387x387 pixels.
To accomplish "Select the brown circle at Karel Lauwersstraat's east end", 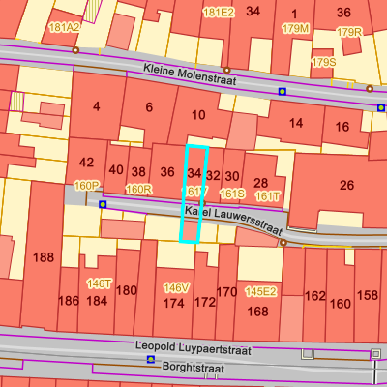I will (283, 243).
